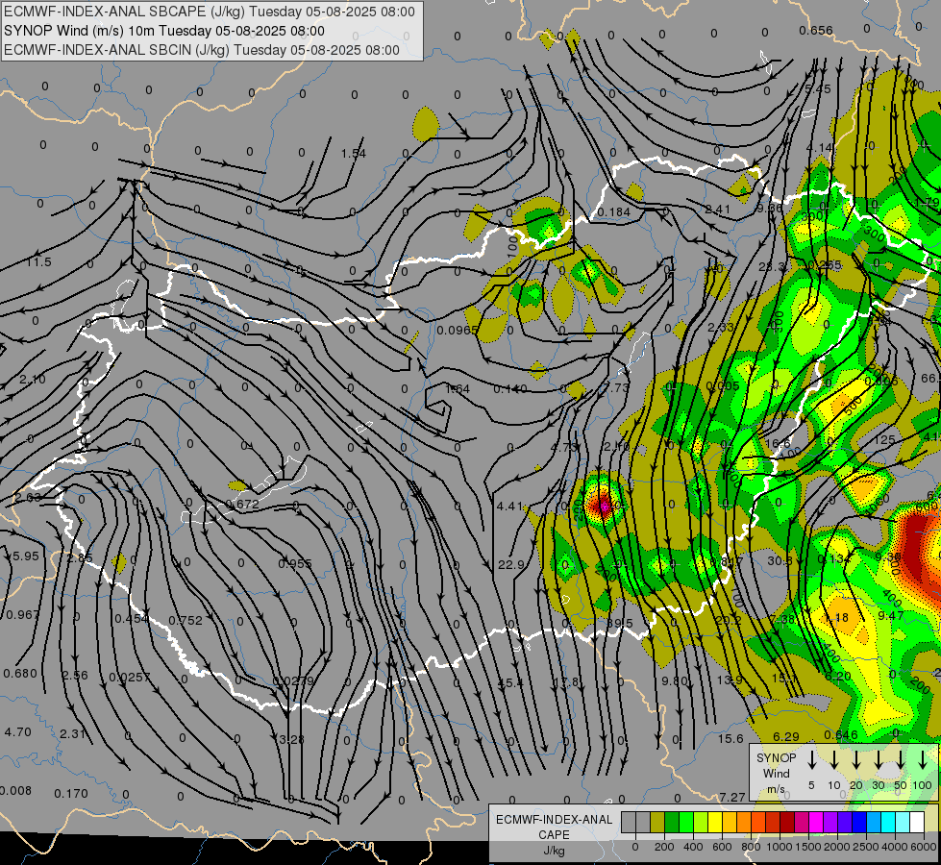Click the ECMWF-INDEX-ANAL legend label
The image size is (941, 865).
click(554, 820)
